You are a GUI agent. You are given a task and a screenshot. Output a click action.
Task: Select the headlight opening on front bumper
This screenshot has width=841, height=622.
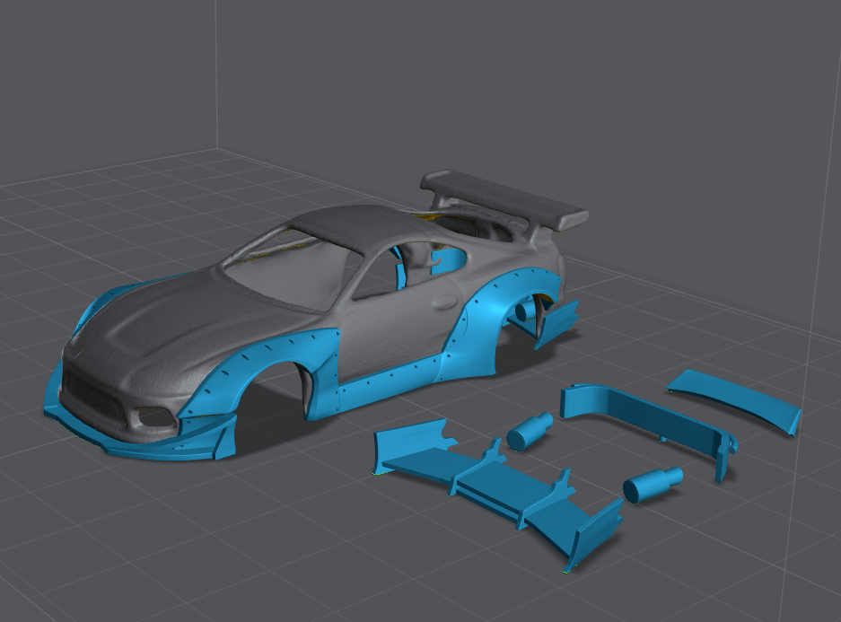[154, 417]
